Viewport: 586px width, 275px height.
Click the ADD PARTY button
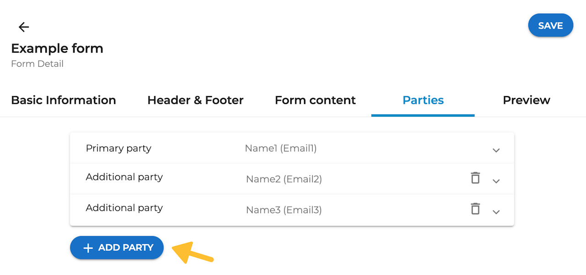point(117,248)
